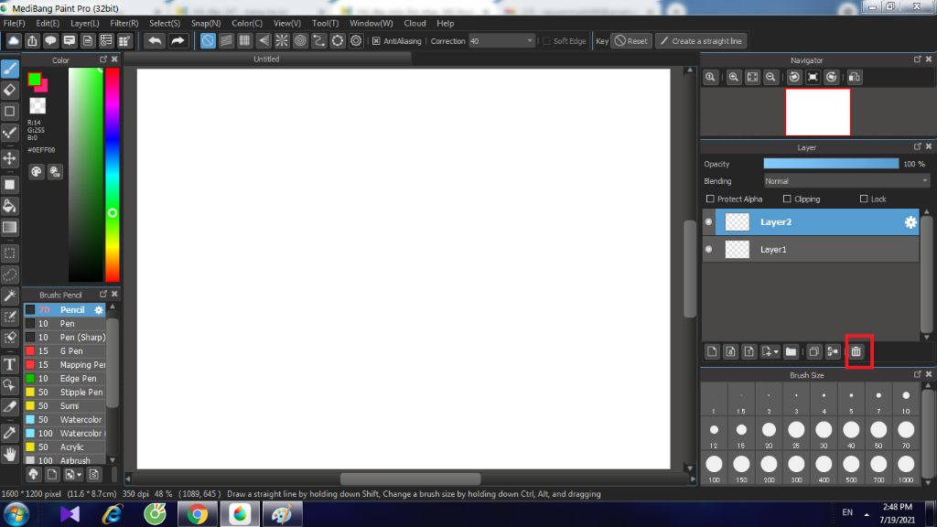Enable crisscross grid snap
The width and height of the screenshot is (937, 527).
244,40
